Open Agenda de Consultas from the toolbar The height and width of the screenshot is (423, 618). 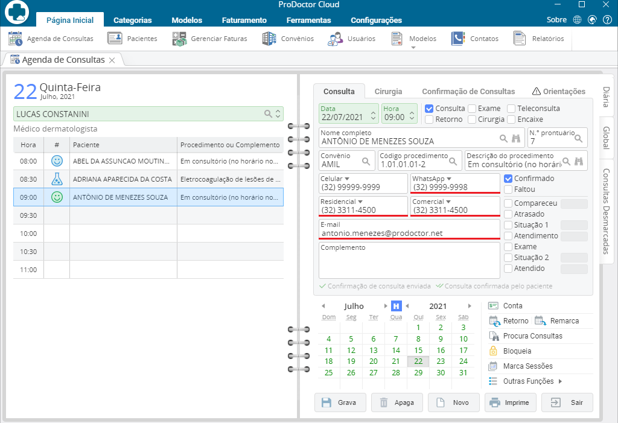click(x=51, y=39)
